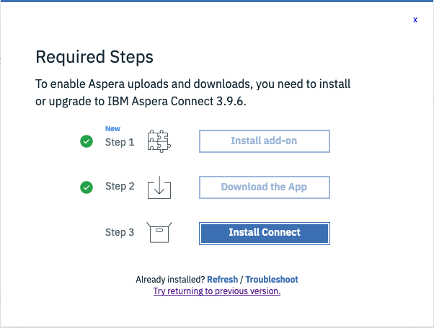
Task: Click the green checkmark beside Step 1
Action: point(87,141)
